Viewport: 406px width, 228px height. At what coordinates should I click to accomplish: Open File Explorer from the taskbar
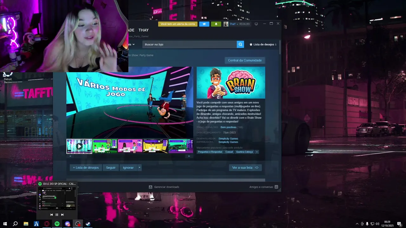pyautogui.click(x=26, y=224)
